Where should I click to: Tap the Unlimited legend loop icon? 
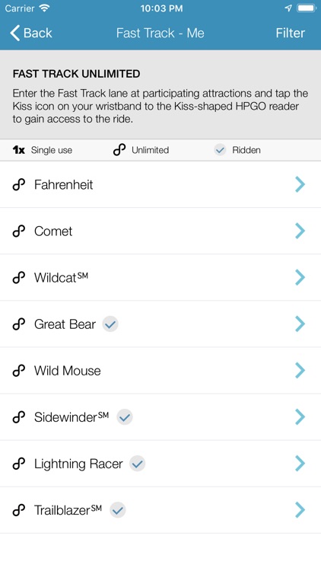pos(119,150)
